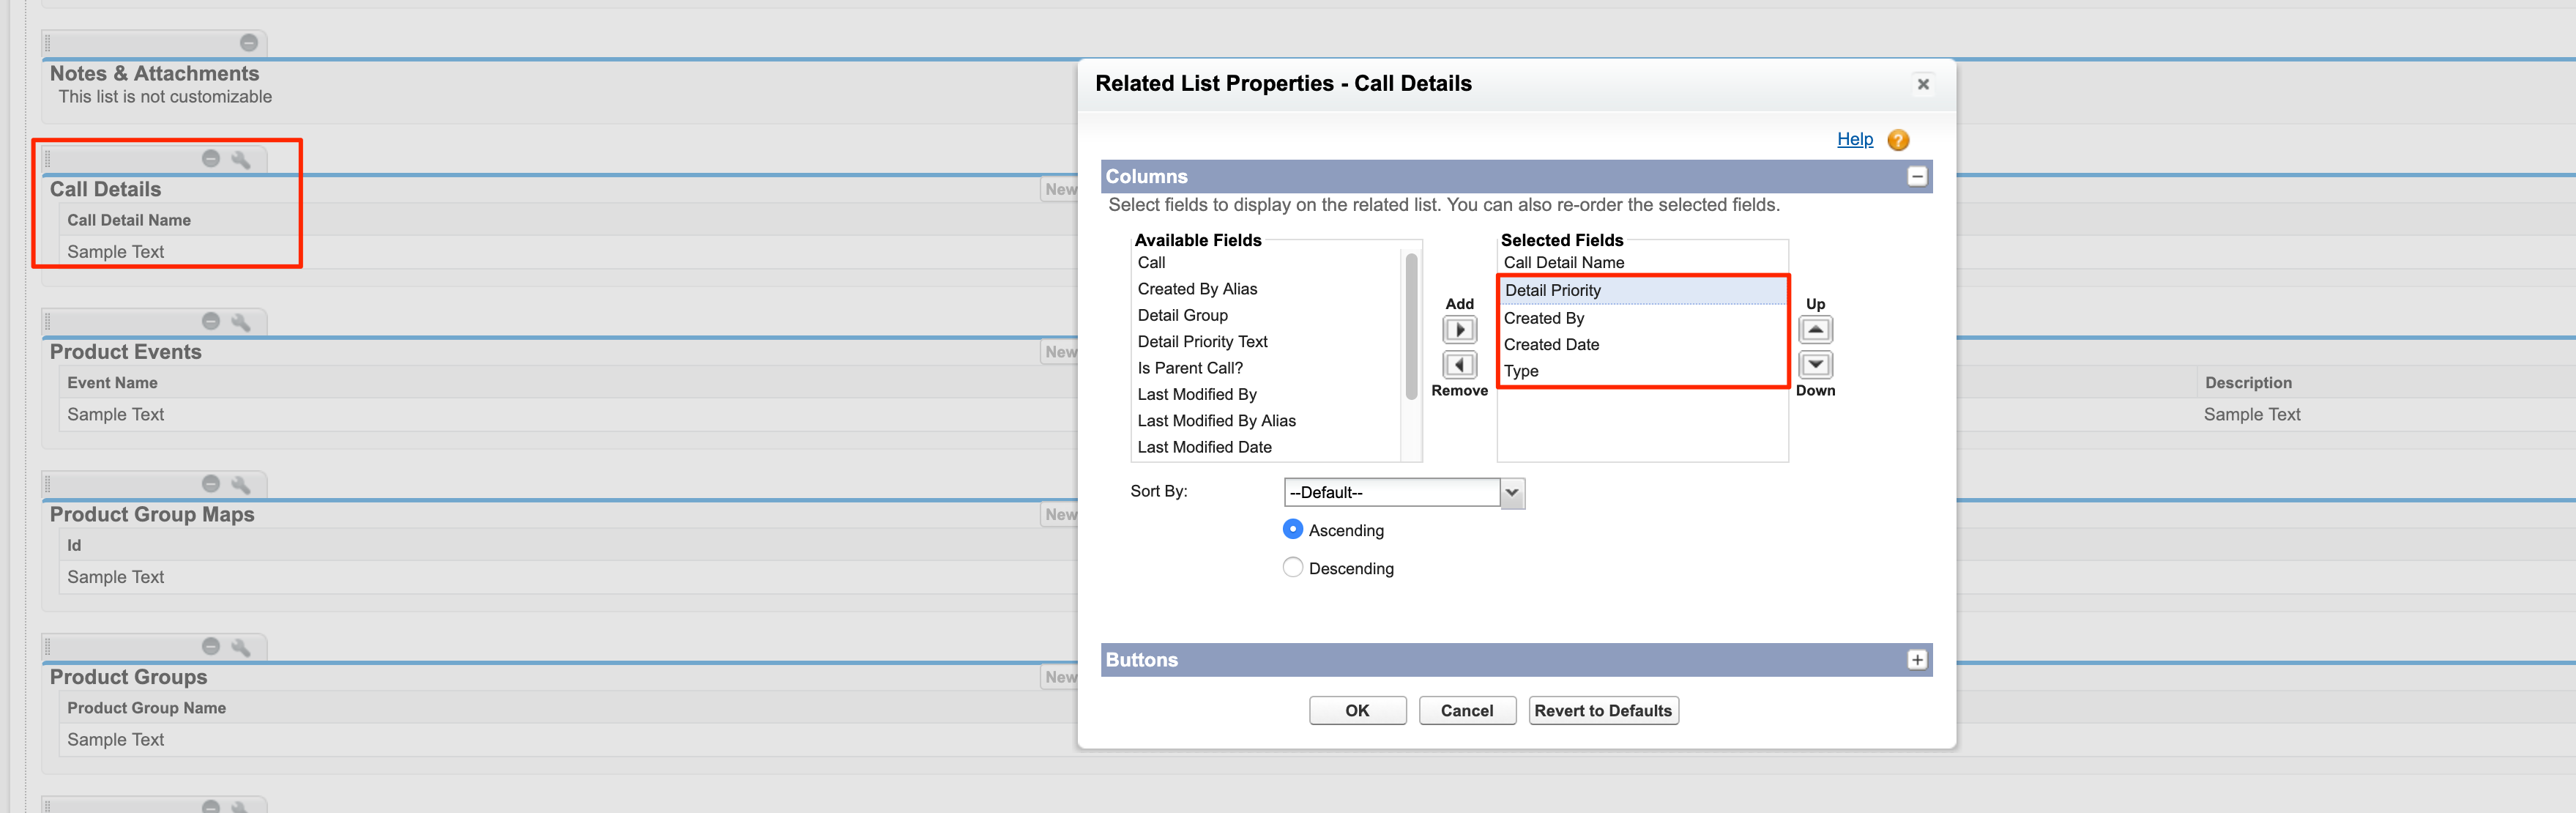
Task: Expand the Buttons section
Action: coord(1916,660)
